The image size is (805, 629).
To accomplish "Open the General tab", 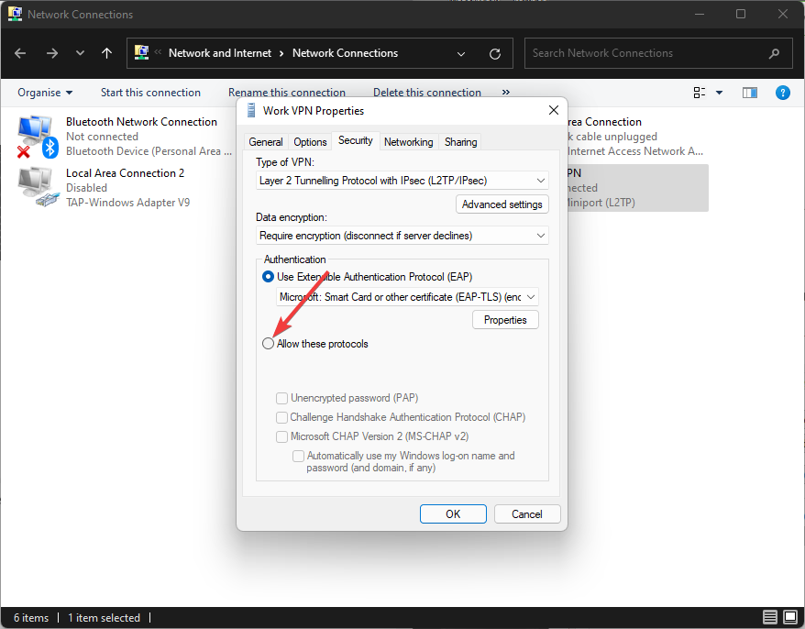I will point(265,142).
